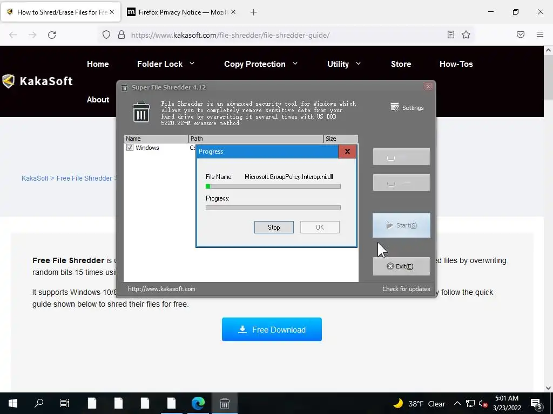
Task: Open the clock showing 5:01 AM
Action: point(507,403)
